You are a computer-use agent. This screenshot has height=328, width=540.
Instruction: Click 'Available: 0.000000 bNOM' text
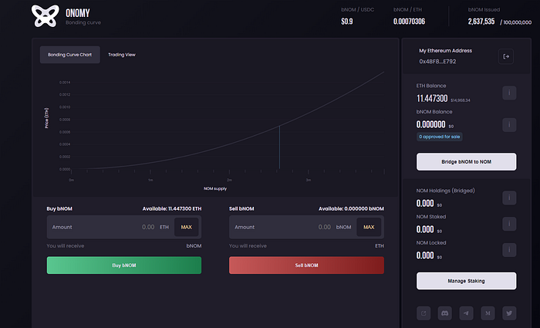click(351, 209)
